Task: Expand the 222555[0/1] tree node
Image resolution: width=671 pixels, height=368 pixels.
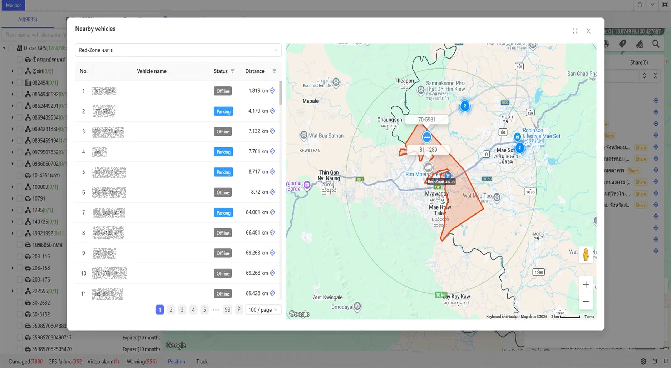Action: coord(13,291)
